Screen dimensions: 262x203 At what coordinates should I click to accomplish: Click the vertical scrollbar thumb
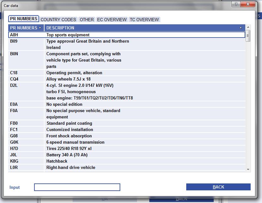[x=248, y=36]
